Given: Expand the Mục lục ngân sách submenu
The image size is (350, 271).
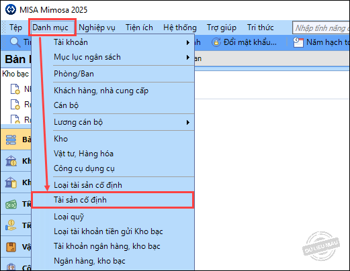Looking at the screenshot, I should click(188, 58).
